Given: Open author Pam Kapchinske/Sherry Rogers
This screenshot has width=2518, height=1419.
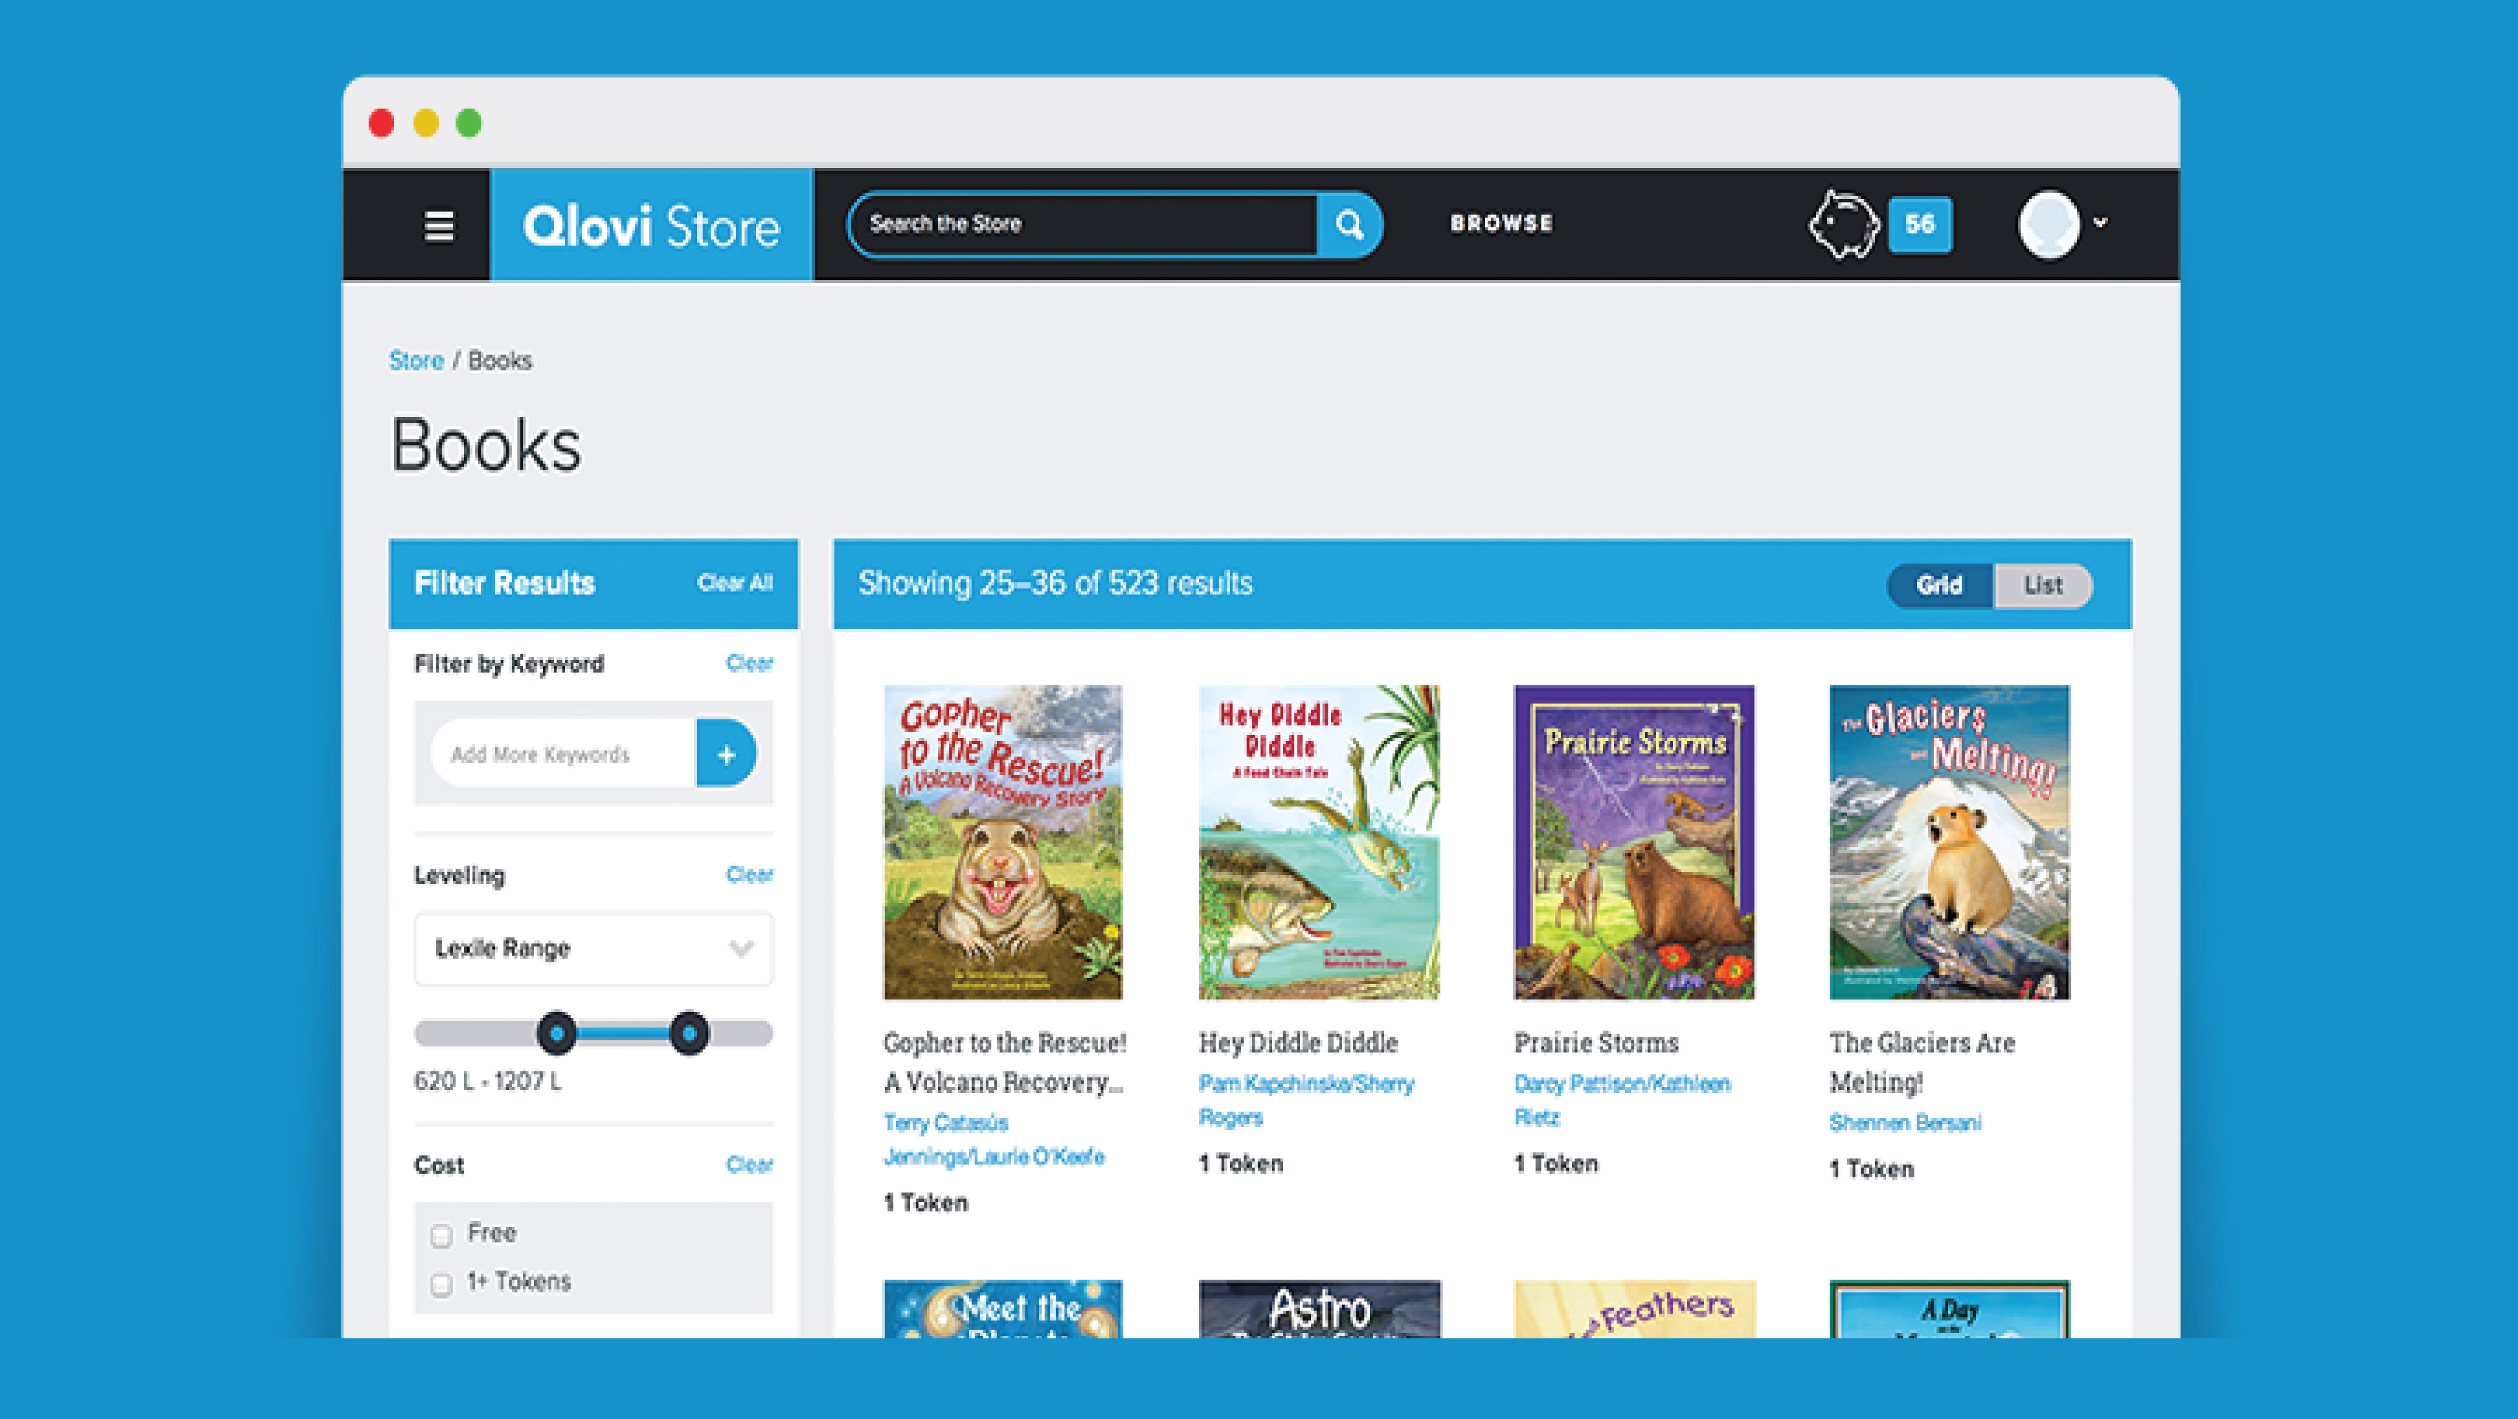Looking at the screenshot, I should [x=1307, y=1100].
